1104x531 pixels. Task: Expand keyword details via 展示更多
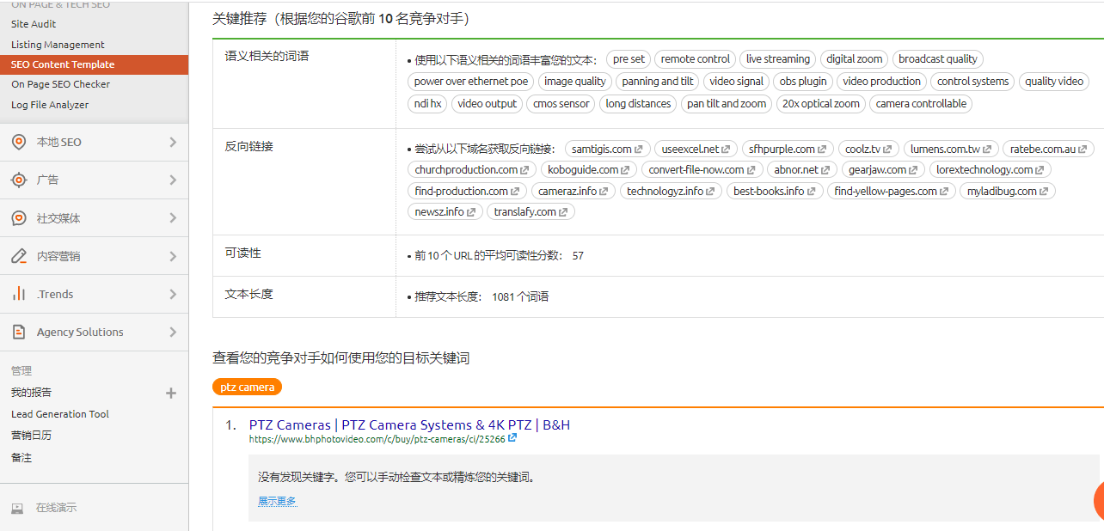(277, 501)
